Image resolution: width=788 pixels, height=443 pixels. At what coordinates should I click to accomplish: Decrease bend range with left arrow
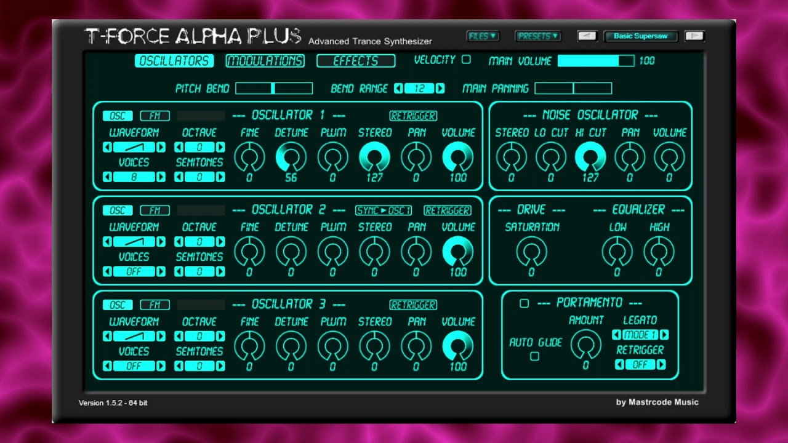399,89
